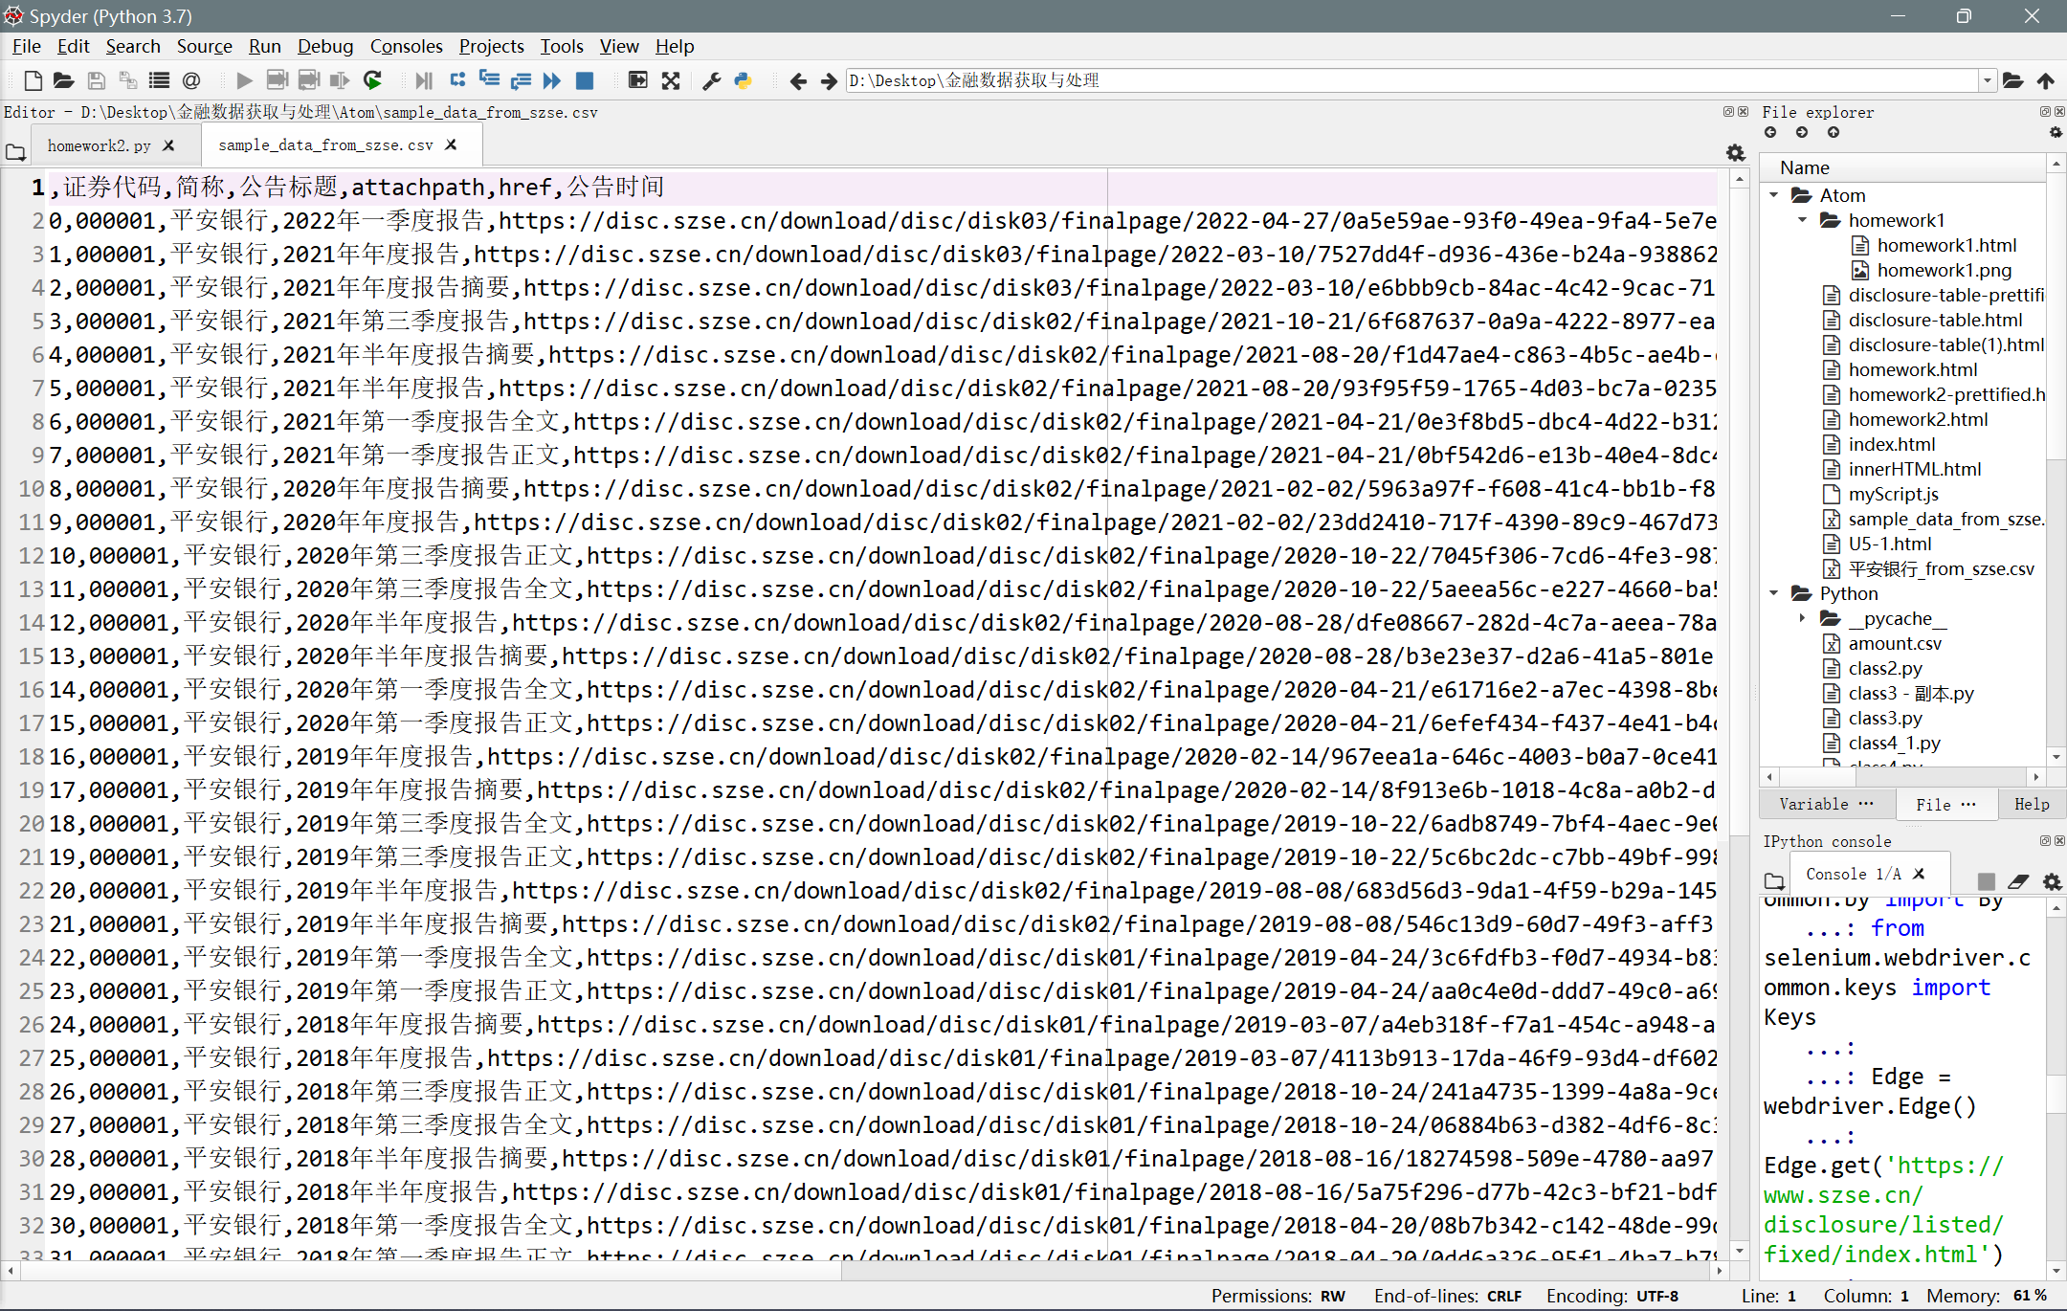Browse for a working directory
2067x1311 pixels.
[x=2013, y=81]
